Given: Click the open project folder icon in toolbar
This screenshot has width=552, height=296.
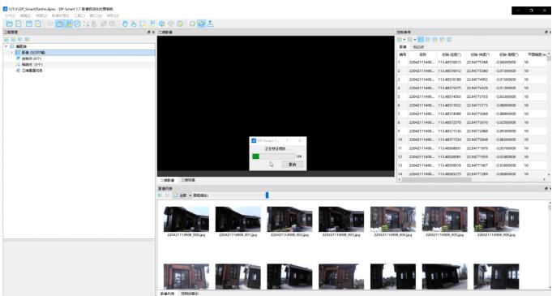Looking at the screenshot, I should click(10, 24).
